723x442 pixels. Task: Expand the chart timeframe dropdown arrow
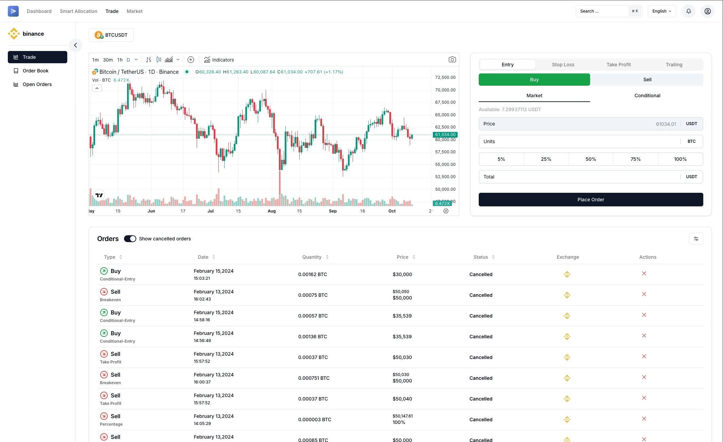coord(136,60)
